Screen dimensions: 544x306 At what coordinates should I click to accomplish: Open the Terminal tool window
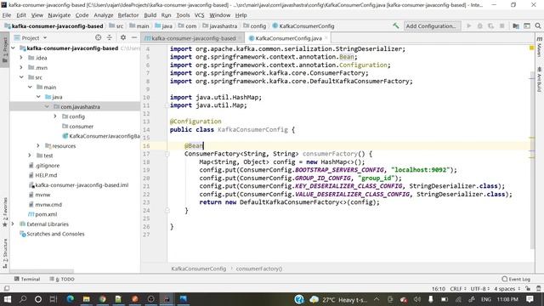click(27, 279)
